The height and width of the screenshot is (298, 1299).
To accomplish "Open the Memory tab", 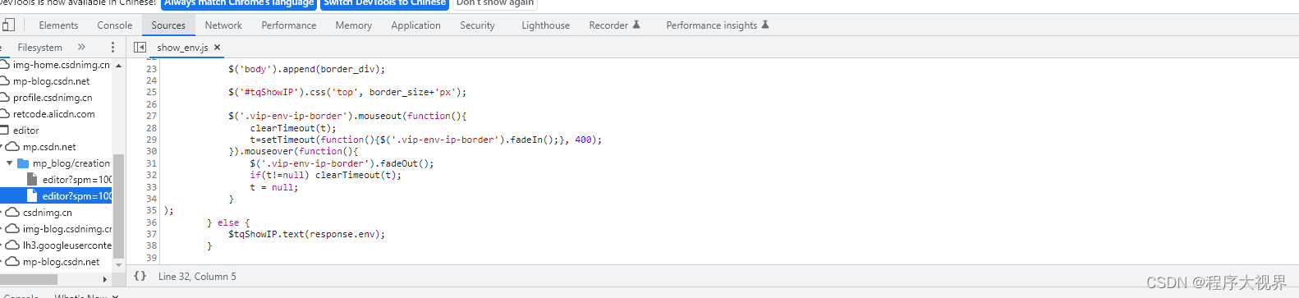I will [x=353, y=25].
